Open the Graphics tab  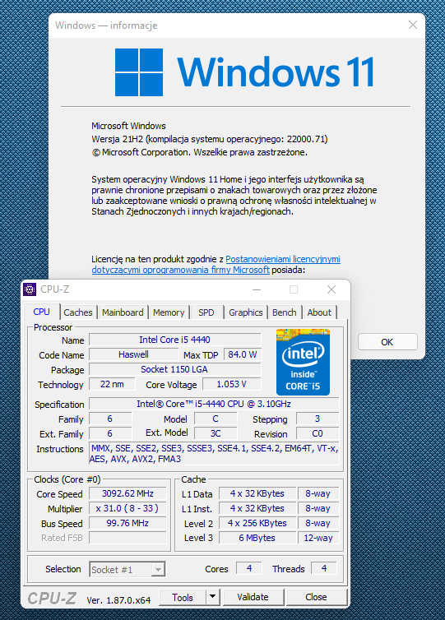pyautogui.click(x=246, y=312)
